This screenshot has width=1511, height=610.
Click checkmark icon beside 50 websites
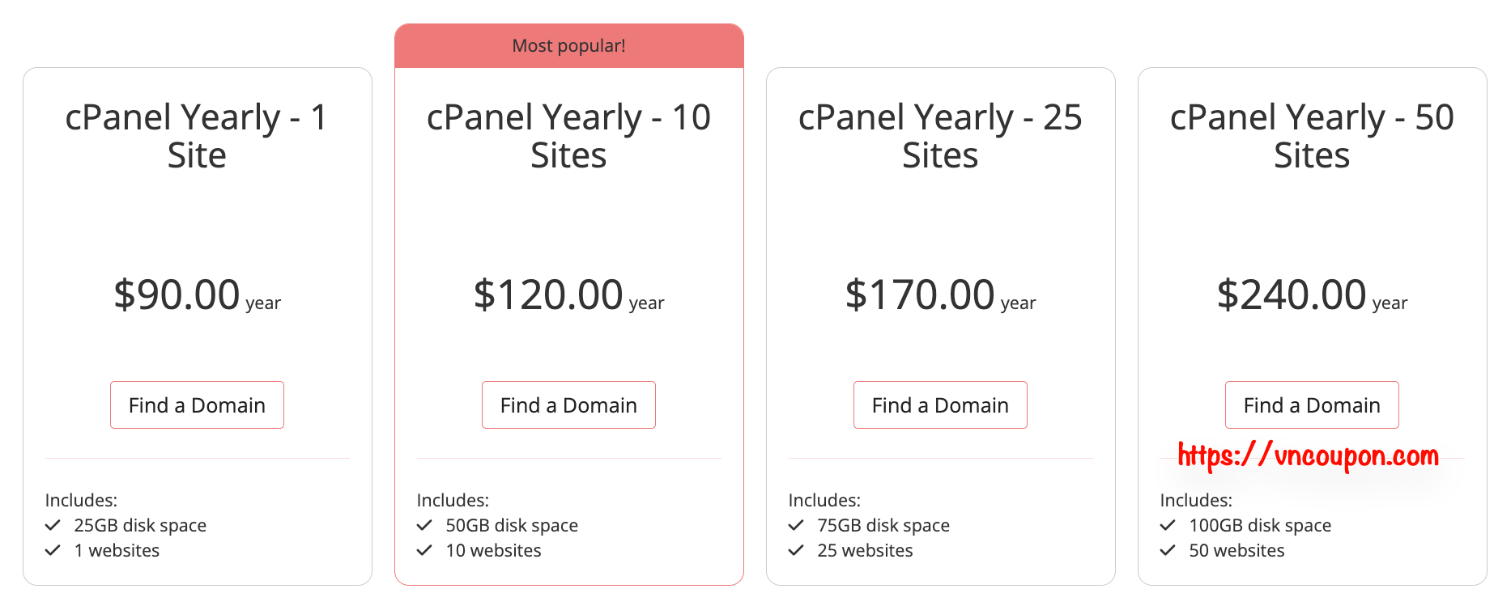tap(1168, 551)
